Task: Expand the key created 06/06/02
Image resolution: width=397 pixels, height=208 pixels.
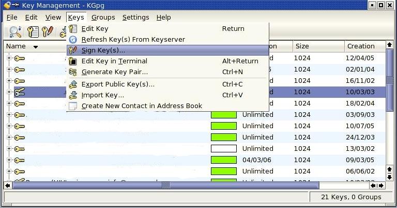Action: click(x=9, y=171)
